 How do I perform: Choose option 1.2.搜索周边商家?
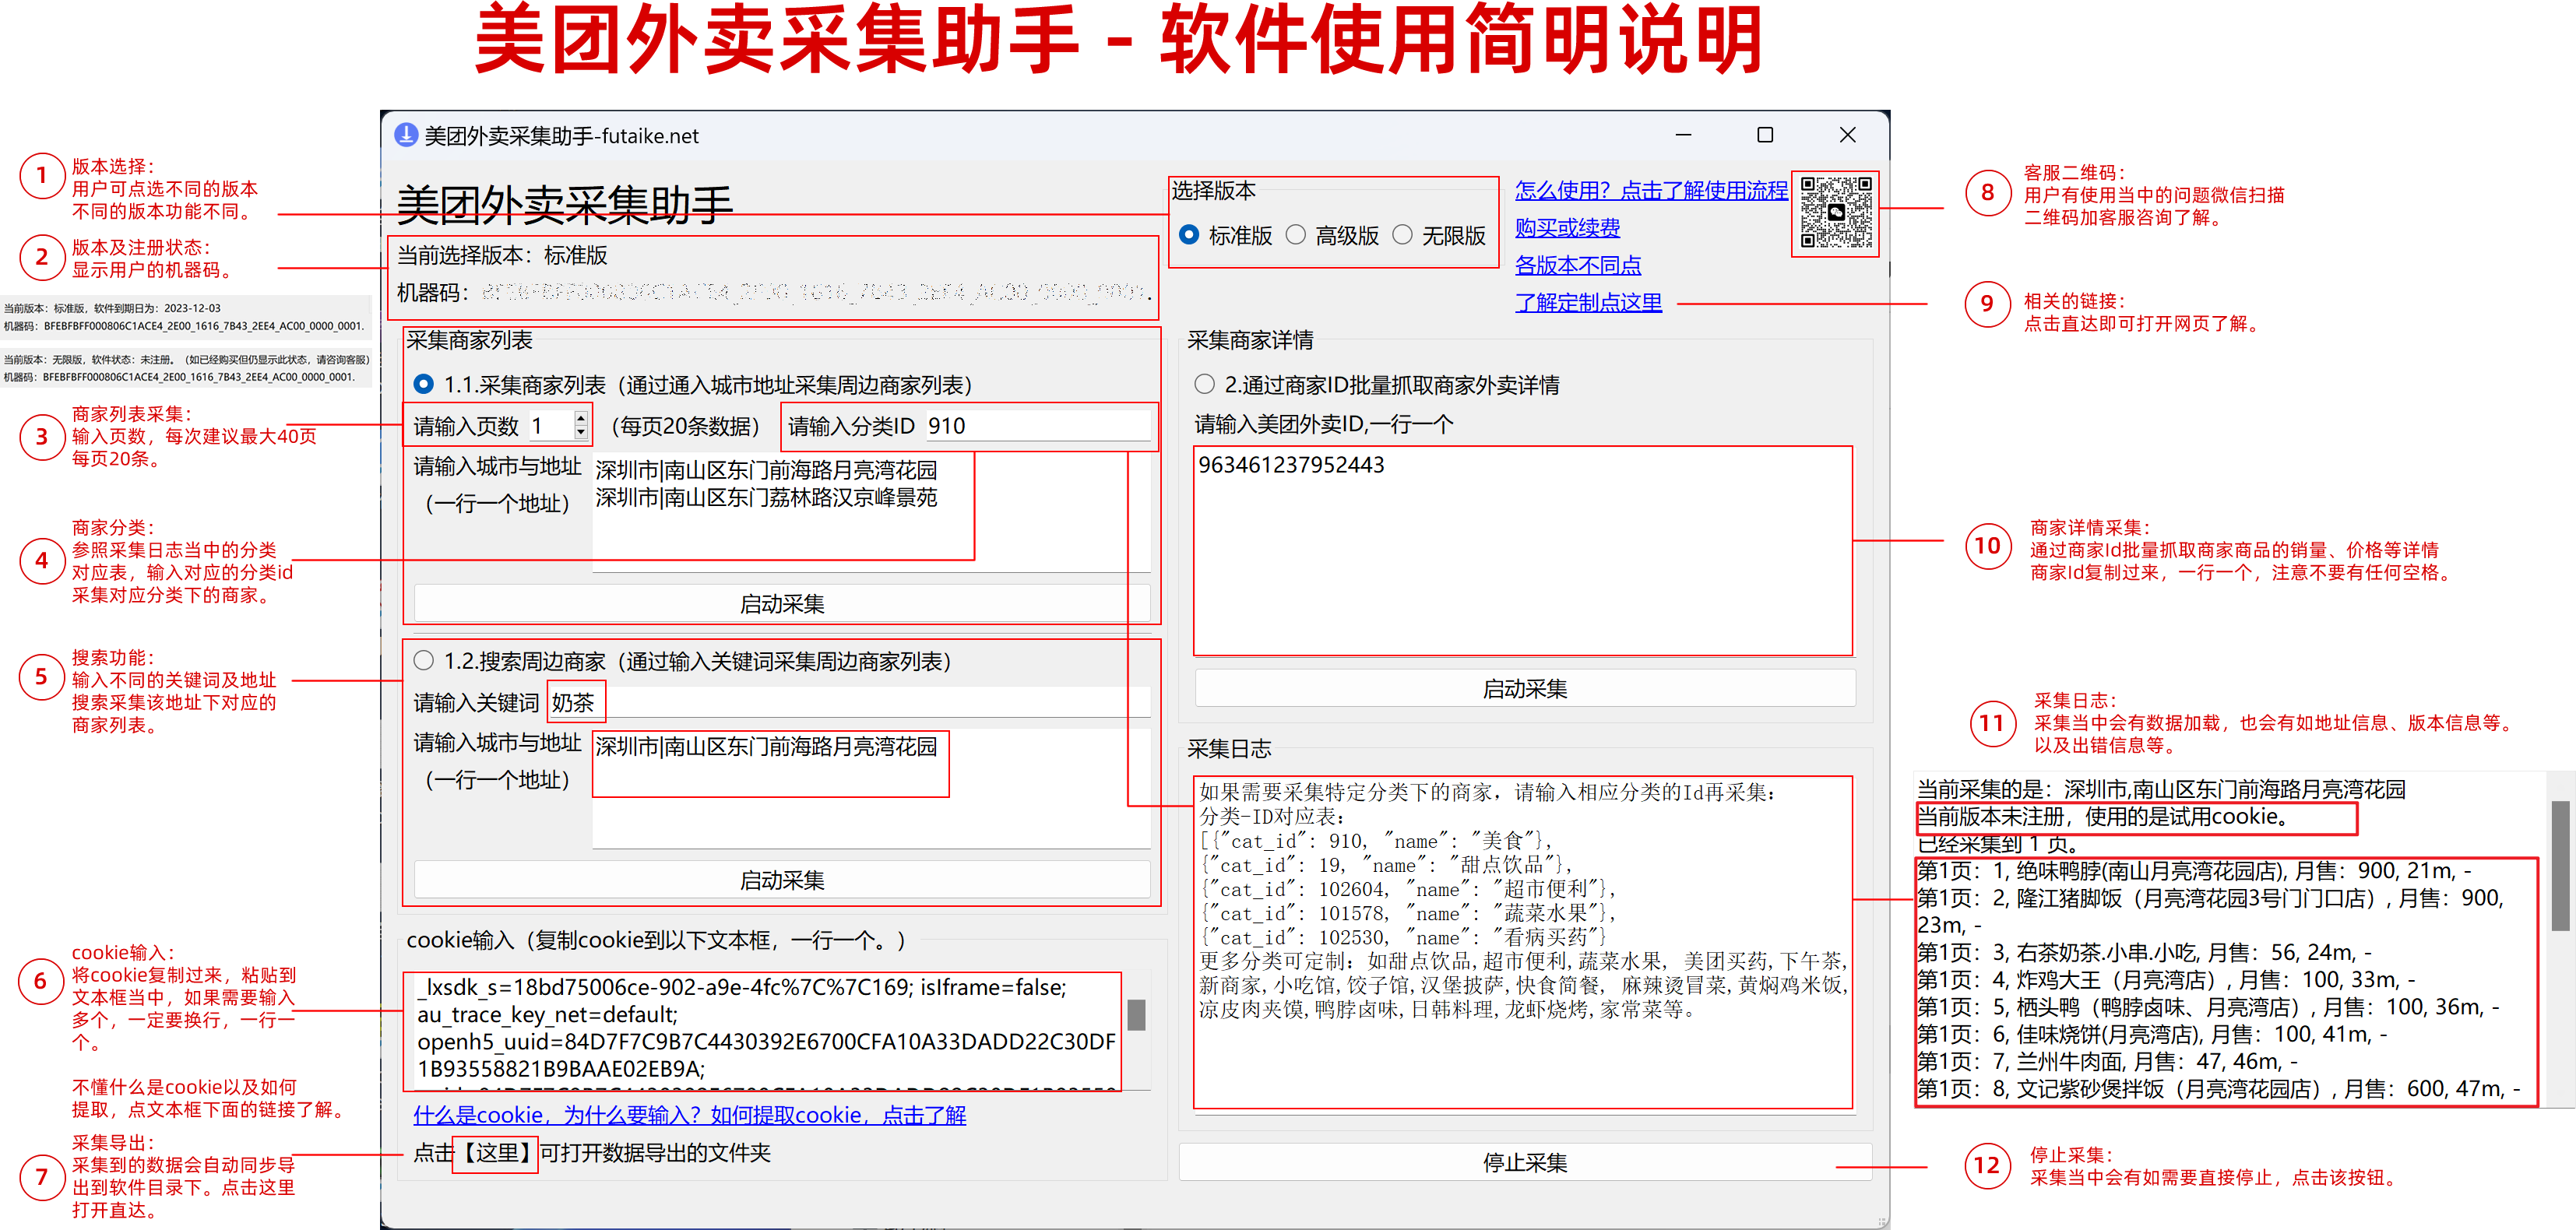pyautogui.click(x=423, y=660)
